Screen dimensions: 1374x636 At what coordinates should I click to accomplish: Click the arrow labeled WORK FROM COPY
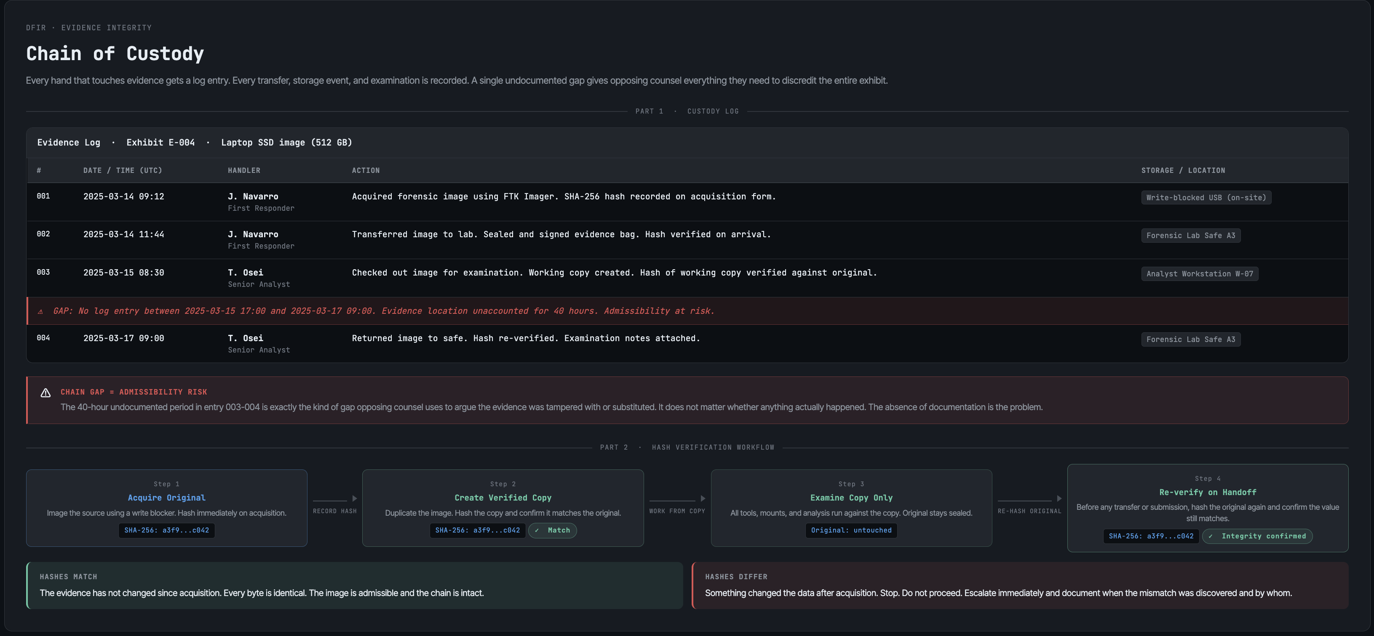click(677, 498)
